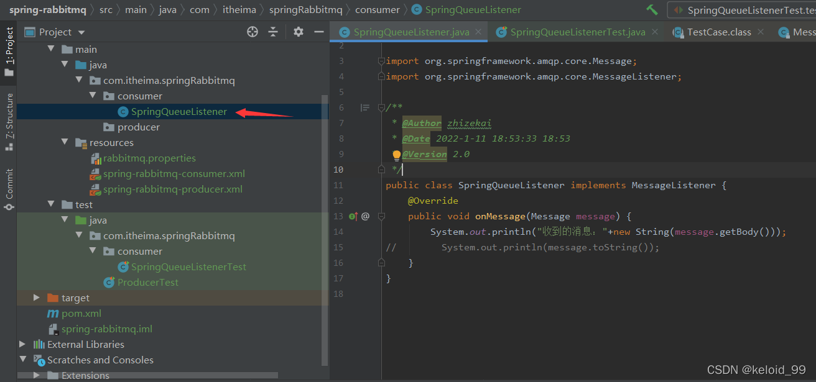Click the rabbitmq.properties file icon
Image resolution: width=816 pixels, height=382 pixels.
[96, 158]
